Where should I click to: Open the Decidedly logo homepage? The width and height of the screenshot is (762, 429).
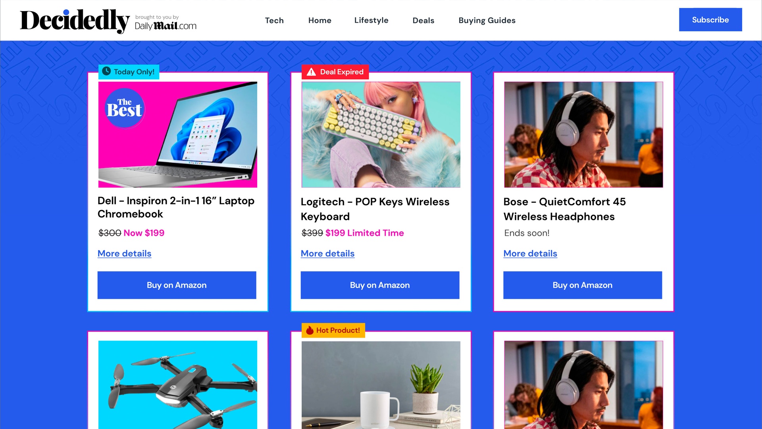(75, 21)
